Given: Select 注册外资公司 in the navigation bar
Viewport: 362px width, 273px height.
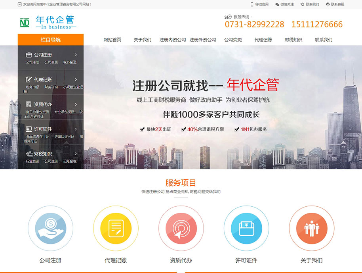Looking at the screenshot, I should 202,40.
